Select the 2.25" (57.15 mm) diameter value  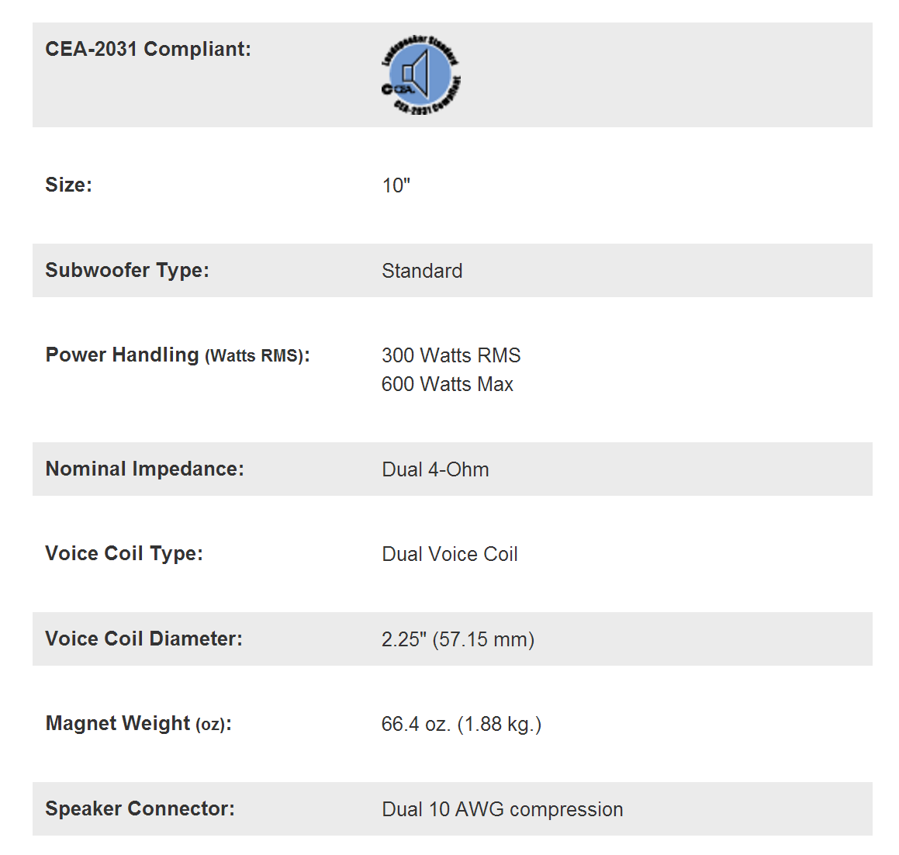coord(458,639)
